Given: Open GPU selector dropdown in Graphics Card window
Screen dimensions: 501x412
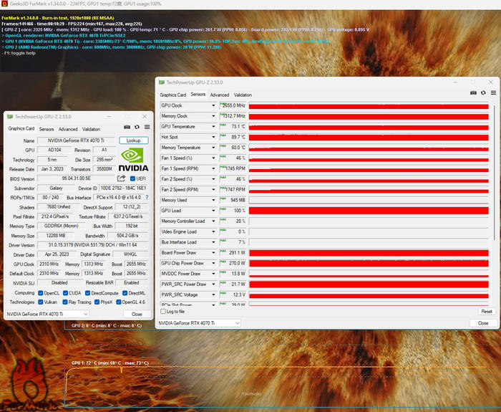Looking at the screenshot, I should tap(47, 314).
